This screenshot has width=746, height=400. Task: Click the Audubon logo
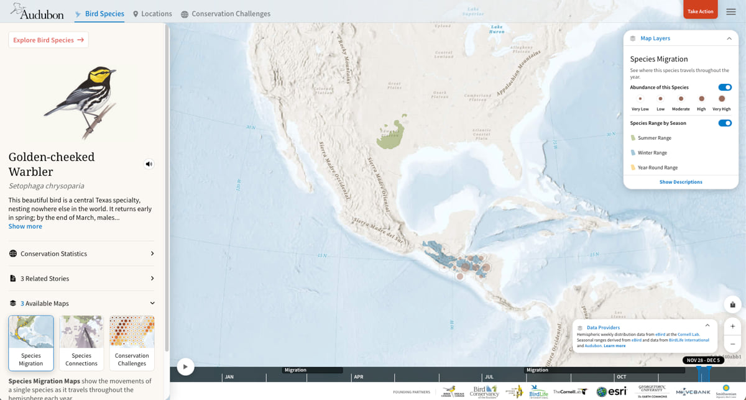click(x=37, y=12)
